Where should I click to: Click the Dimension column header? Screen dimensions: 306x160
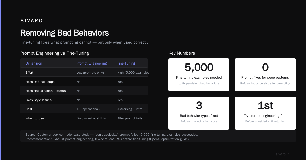pyautogui.click(x=34, y=63)
